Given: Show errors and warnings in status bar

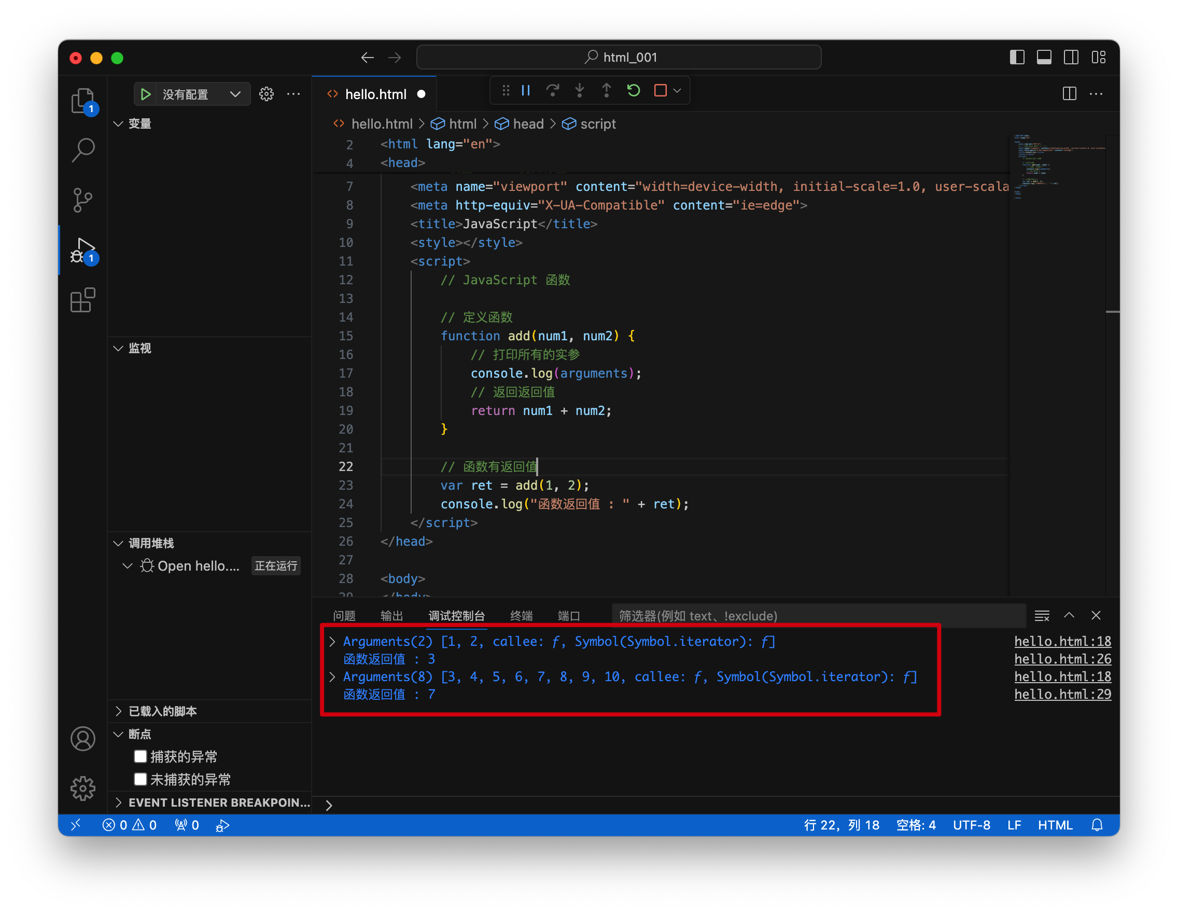Looking at the screenshot, I should (130, 825).
